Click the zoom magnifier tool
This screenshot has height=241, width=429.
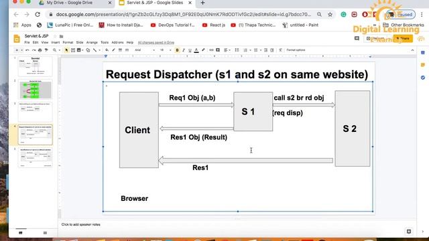[54, 50]
